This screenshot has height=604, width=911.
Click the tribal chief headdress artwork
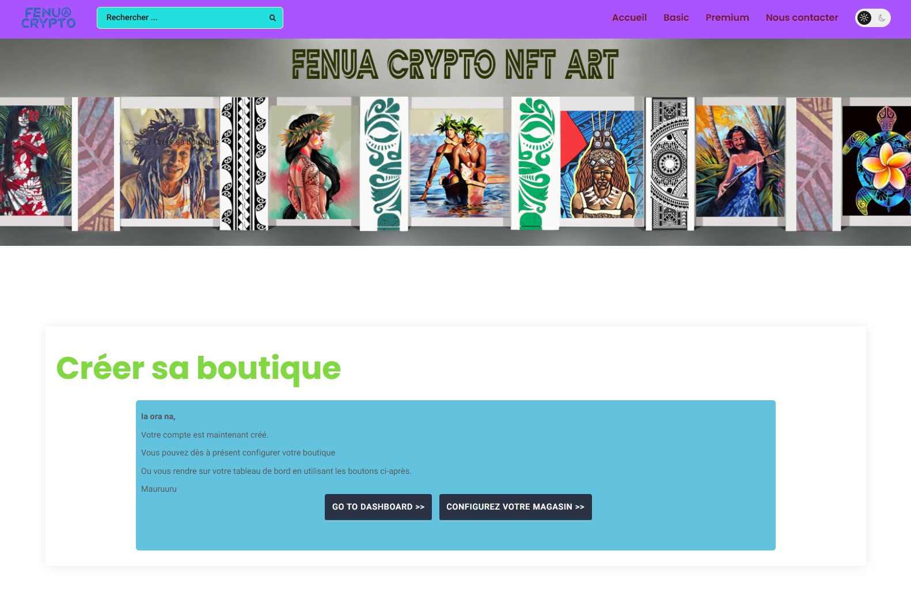click(x=602, y=164)
